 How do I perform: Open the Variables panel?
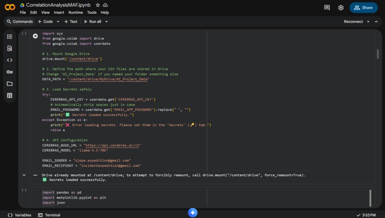point(20,215)
